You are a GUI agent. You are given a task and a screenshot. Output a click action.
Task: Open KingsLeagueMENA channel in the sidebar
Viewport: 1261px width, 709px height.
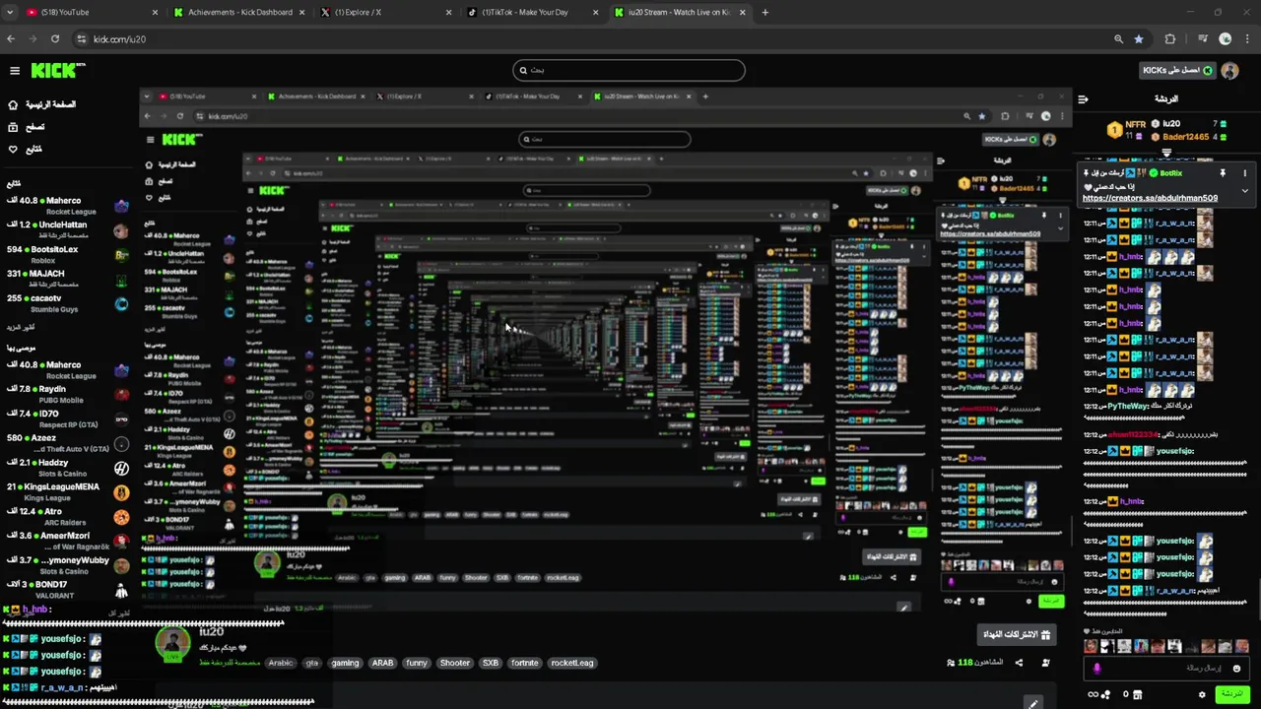pyautogui.click(x=67, y=491)
